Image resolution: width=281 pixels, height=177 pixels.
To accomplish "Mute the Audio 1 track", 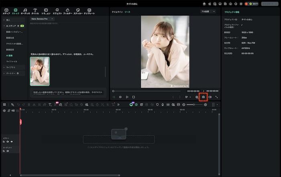I will pyautogui.click(x=8, y=151).
